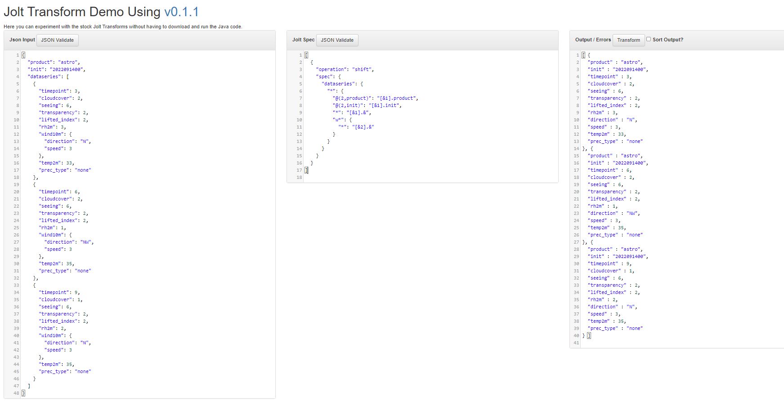Screen dimensions: 784x405
Task: Click "timepoint" : 3 in Output panel
Action: click(x=609, y=76)
